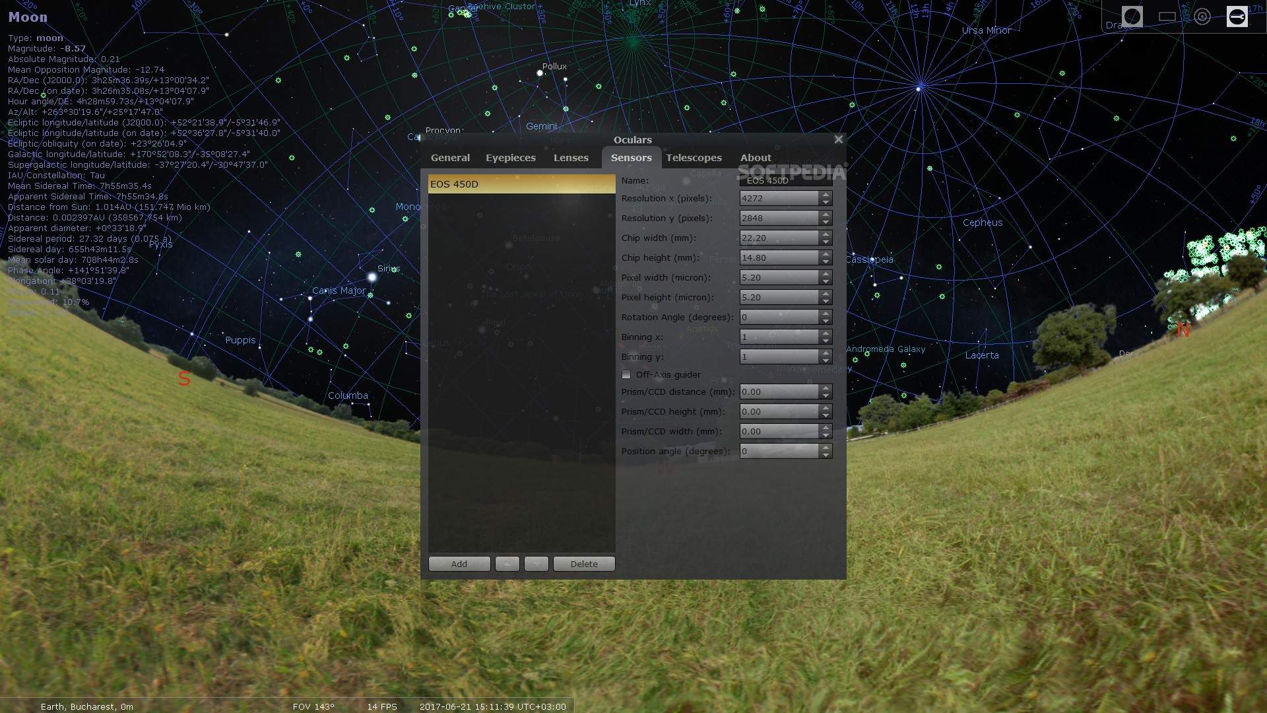Click the Columba constellation label
This screenshot has width=1267, height=713.
tap(348, 395)
